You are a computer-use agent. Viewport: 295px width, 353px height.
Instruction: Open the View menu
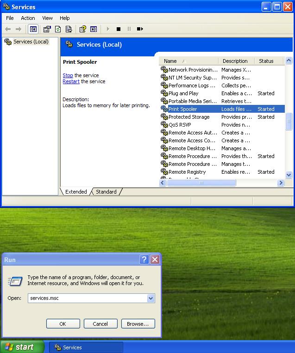[47, 18]
